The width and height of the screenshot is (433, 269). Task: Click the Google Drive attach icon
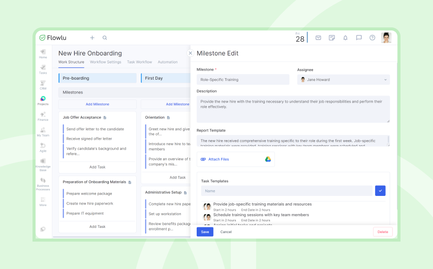coord(268,159)
